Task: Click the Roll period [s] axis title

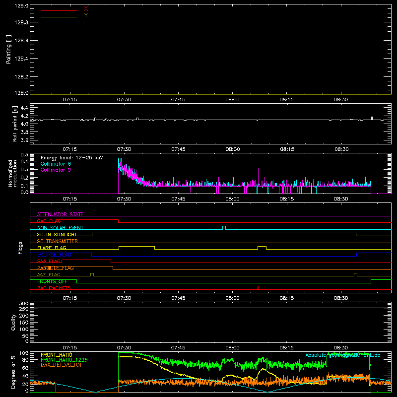Action: coord(15,124)
